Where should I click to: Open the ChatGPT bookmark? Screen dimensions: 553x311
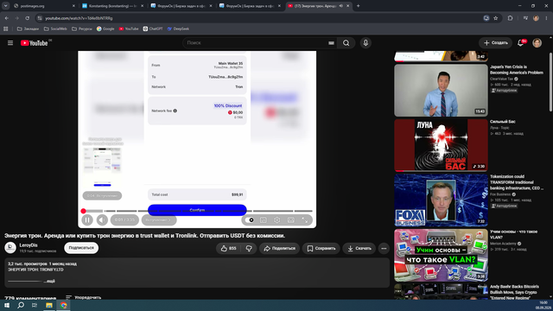[153, 29]
